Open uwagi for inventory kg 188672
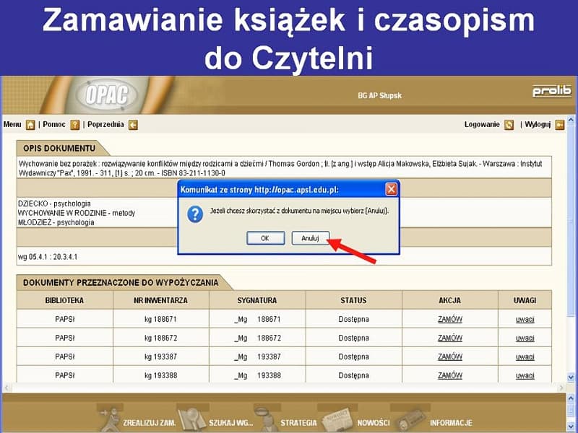578x433 pixels. click(525, 338)
